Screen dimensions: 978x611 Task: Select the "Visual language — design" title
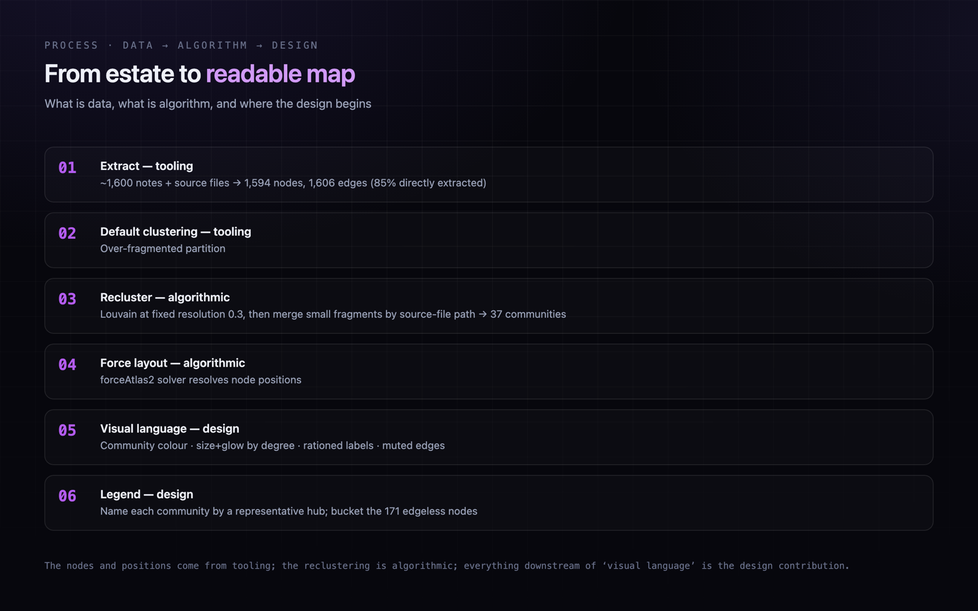pyautogui.click(x=169, y=429)
